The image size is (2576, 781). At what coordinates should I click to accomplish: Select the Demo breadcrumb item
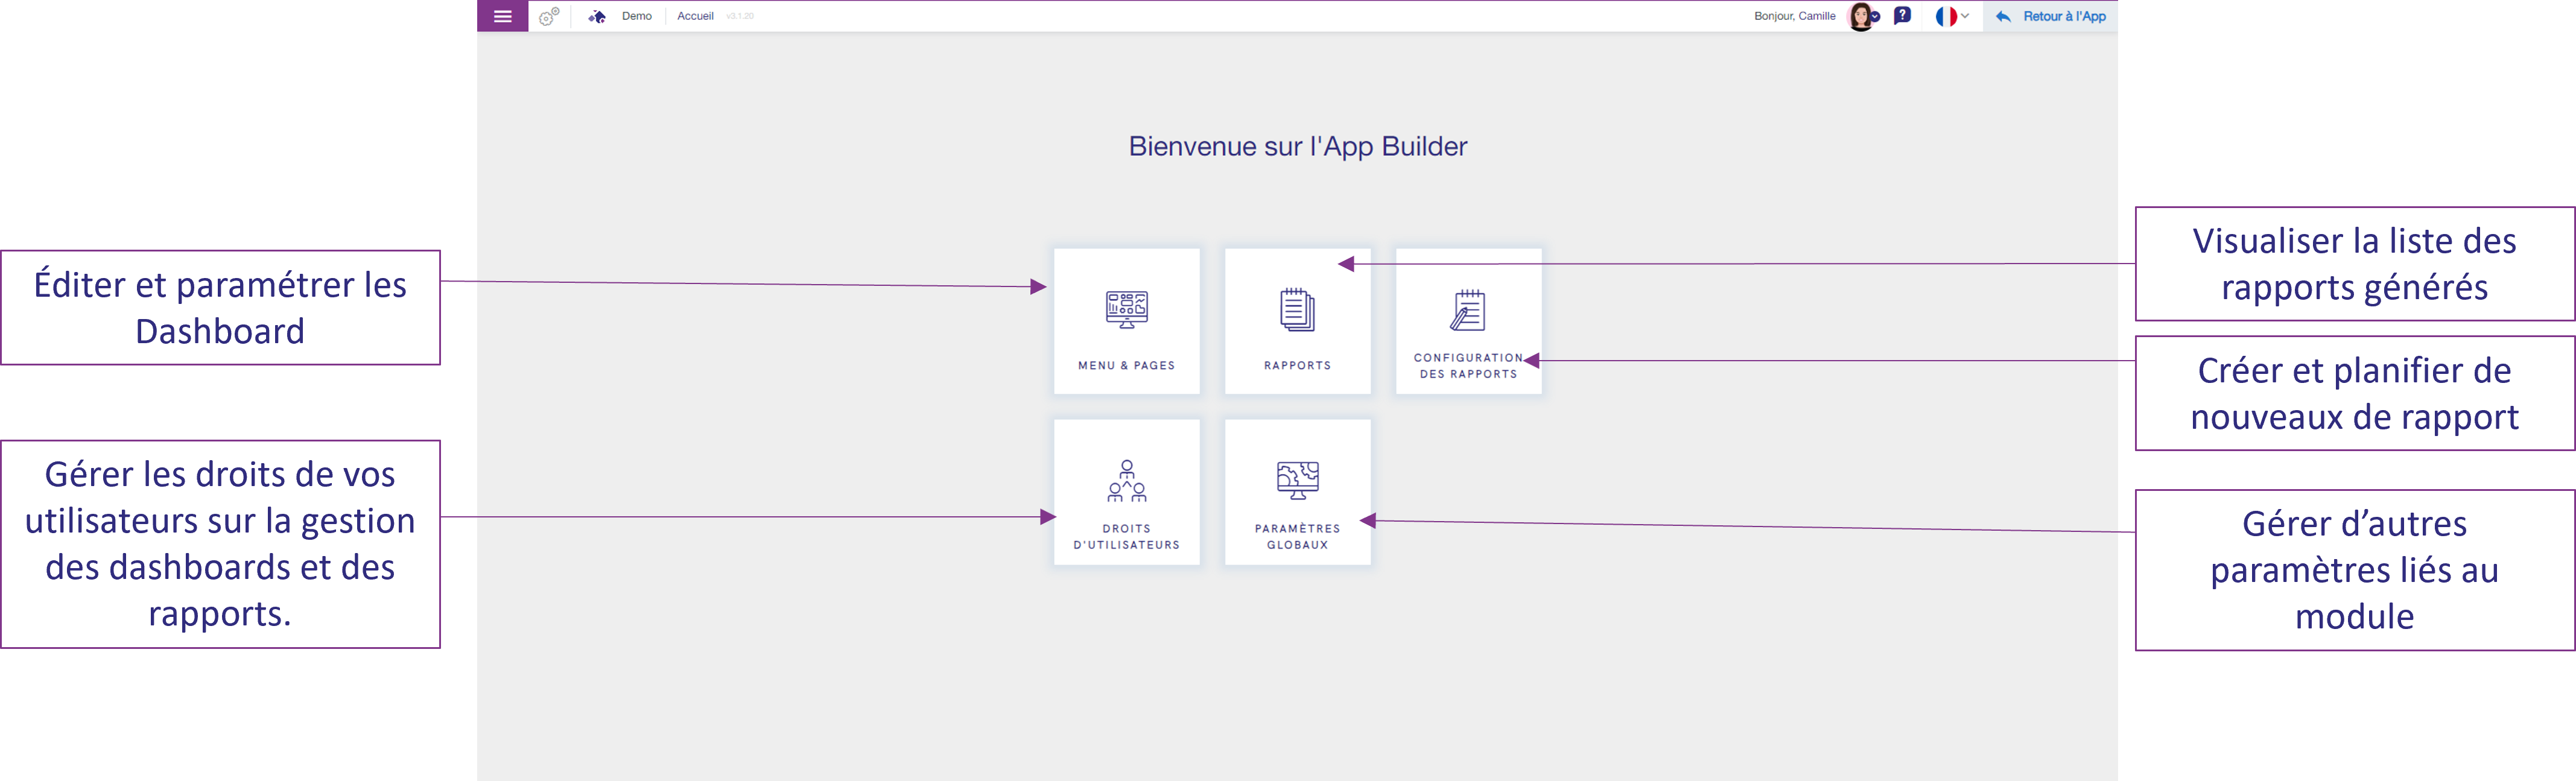tap(636, 16)
